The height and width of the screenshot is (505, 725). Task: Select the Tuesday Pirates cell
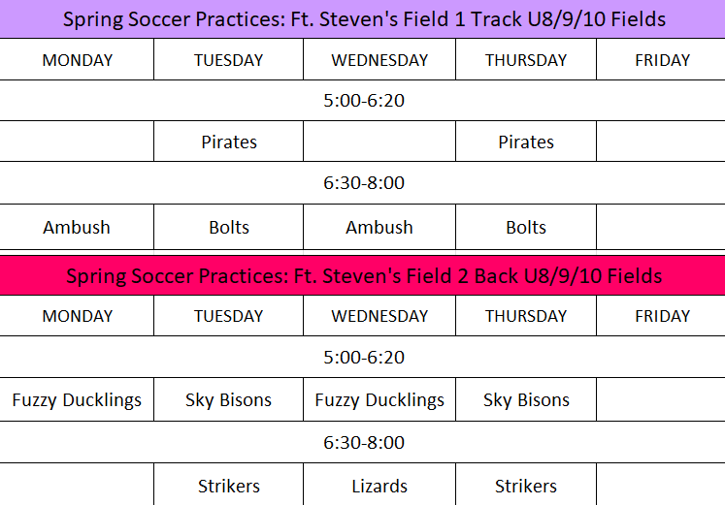[x=229, y=142]
